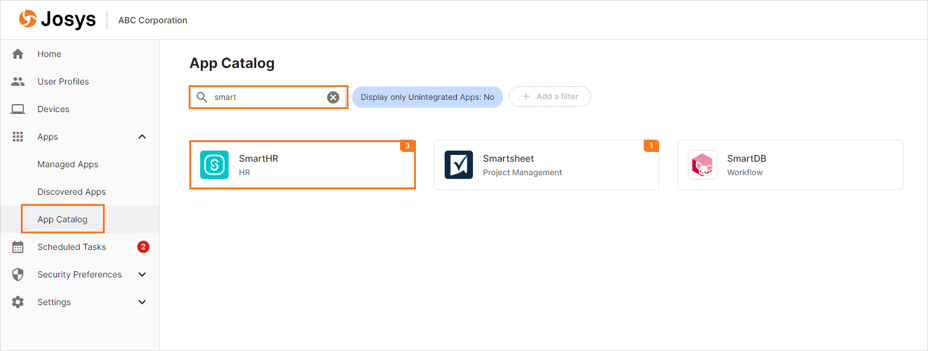Click the Josys logo
This screenshot has width=928, height=351.
coord(57,20)
